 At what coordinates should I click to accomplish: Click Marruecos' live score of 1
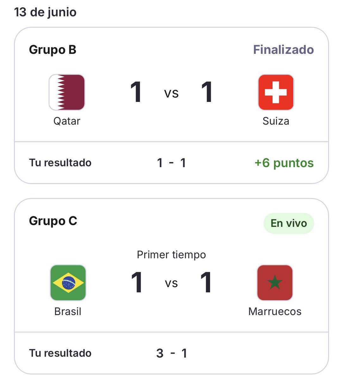click(206, 282)
